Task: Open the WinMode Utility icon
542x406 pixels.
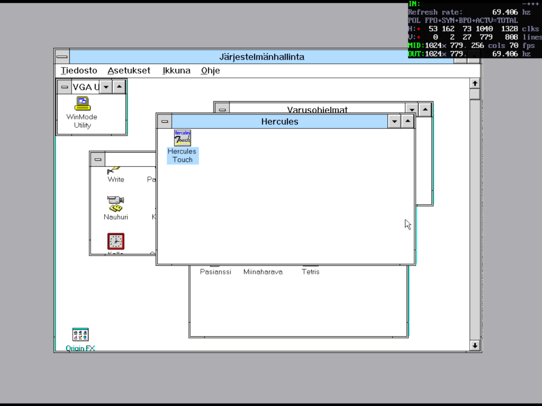Action: click(82, 104)
